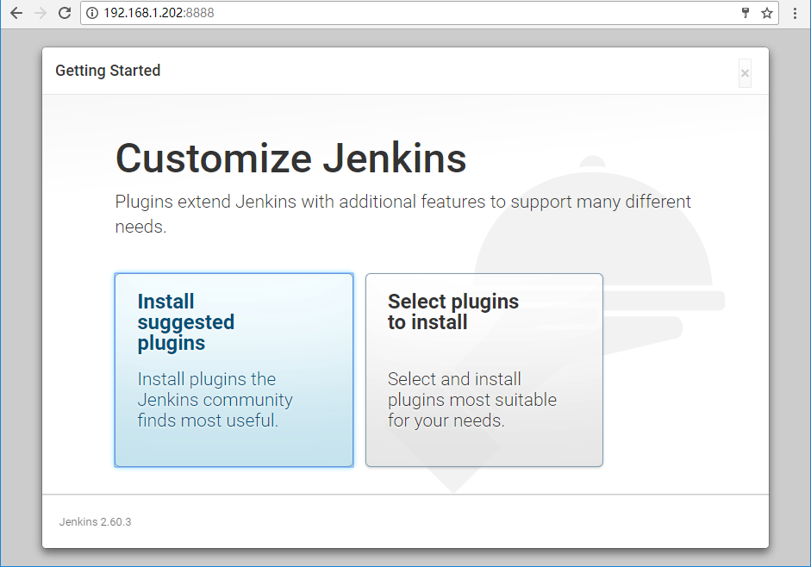Click the browser forward arrow

[41, 13]
